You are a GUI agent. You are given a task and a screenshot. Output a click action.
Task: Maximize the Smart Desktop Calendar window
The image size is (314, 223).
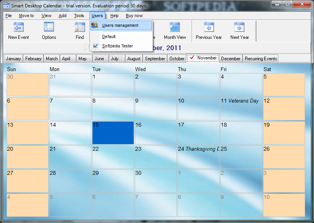pyautogui.click(x=288, y=4)
